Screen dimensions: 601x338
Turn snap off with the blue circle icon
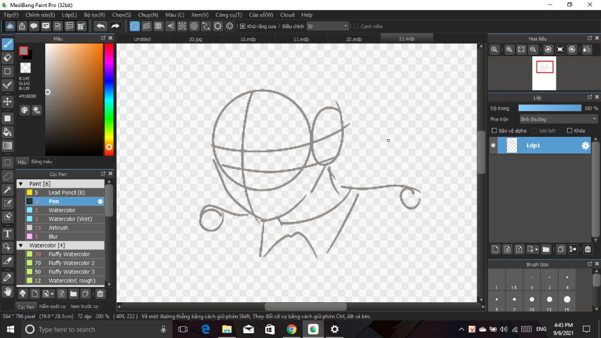coord(134,26)
